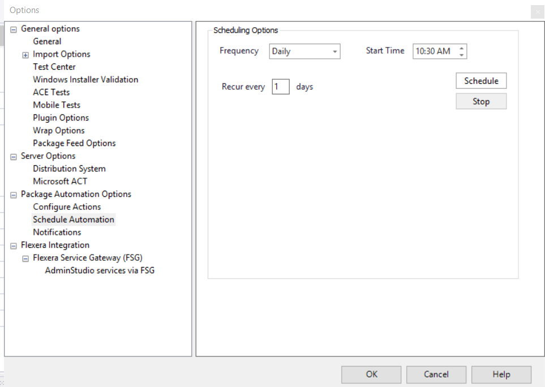The height and width of the screenshot is (387, 545).
Task: Open Configure Actions settings
Action: click(67, 207)
